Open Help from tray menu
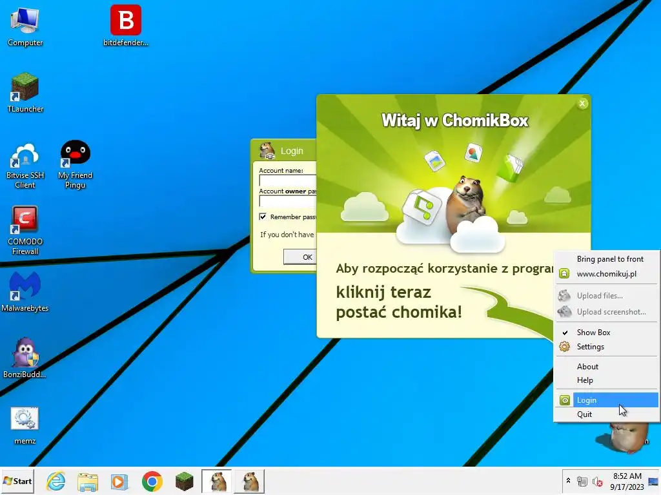The image size is (661, 495). (x=606, y=380)
